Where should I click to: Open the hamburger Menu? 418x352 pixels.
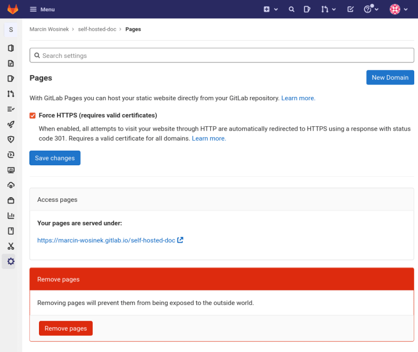42,10
